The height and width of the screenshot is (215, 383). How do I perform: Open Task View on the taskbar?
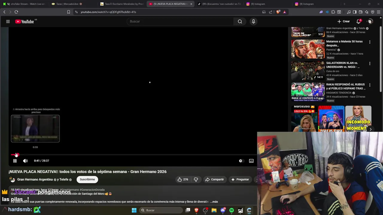click(x=188, y=210)
